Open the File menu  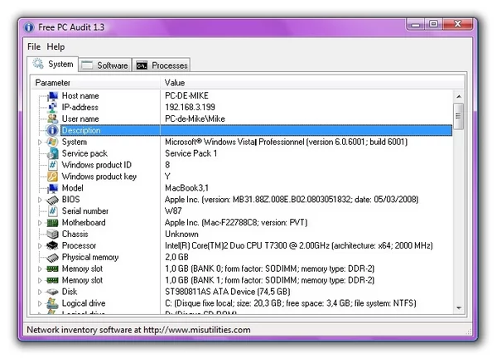[x=34, y=47]
